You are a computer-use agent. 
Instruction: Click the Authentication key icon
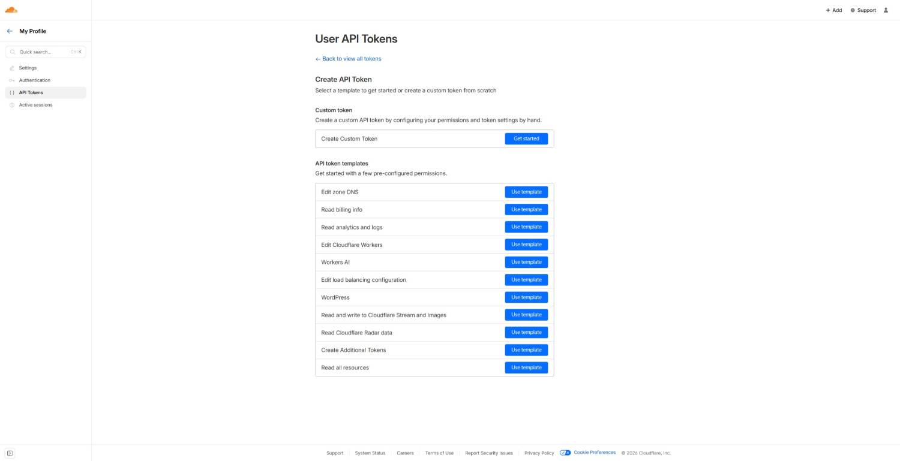coord(12,80)
